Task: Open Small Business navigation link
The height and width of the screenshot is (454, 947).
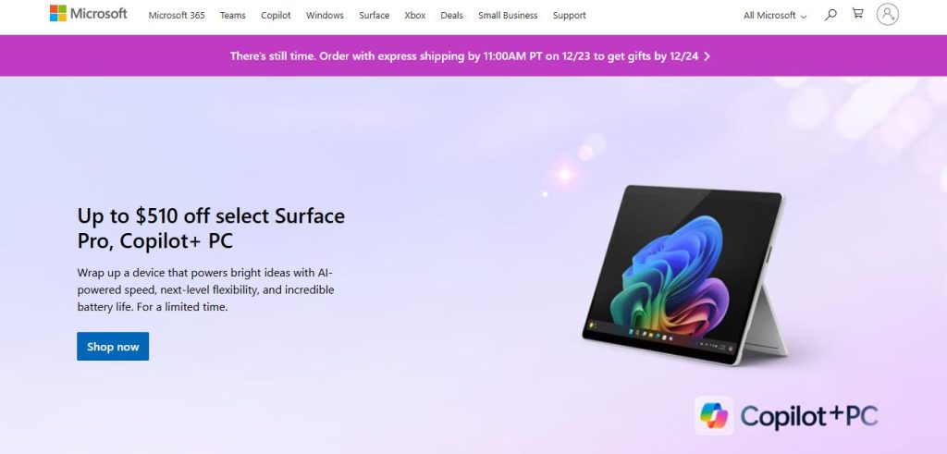Action: coord(508,15)
